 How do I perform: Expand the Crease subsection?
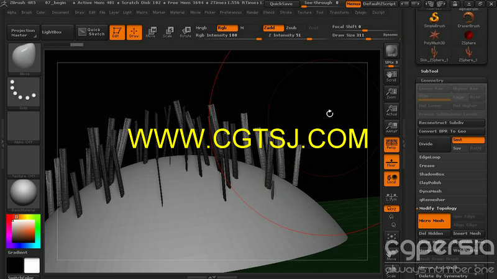point(427,166)
